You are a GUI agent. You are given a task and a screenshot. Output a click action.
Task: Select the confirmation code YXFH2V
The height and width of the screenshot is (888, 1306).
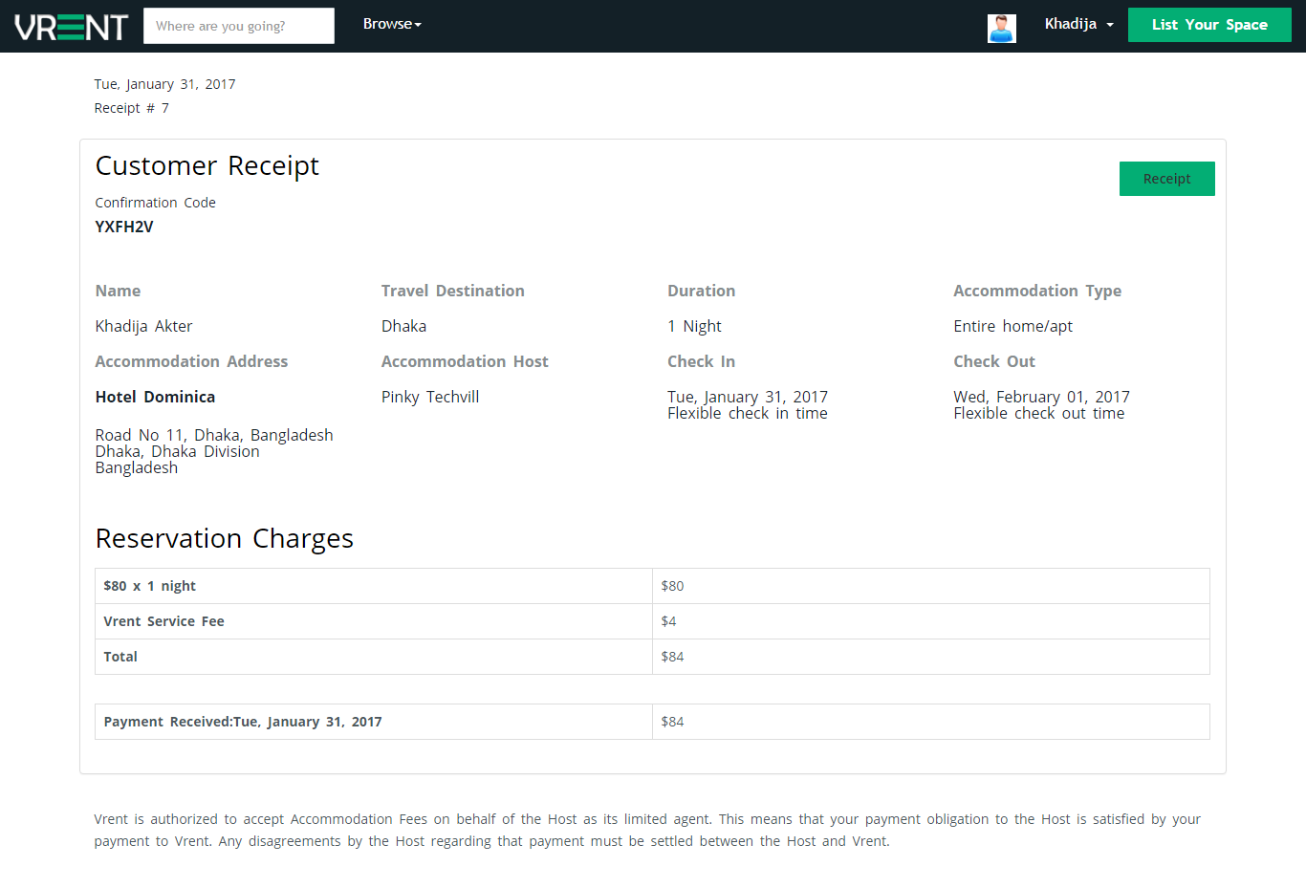click(x=124, y=227)
